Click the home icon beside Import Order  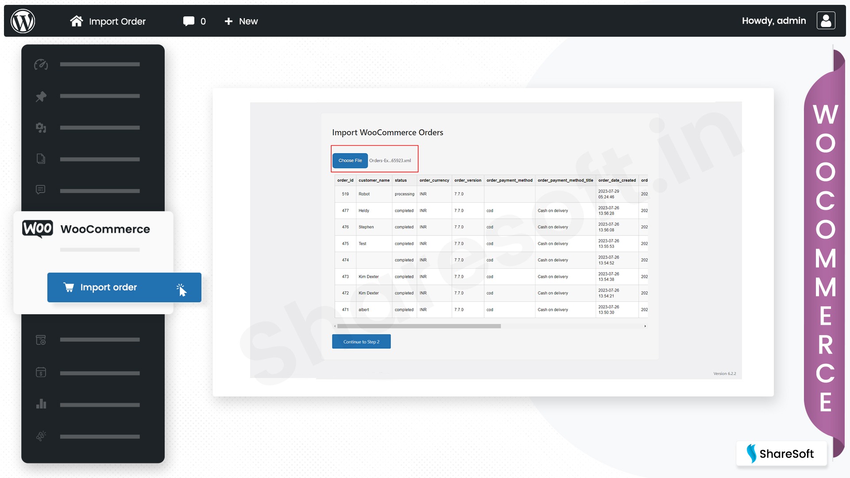(x=77, y=21)
